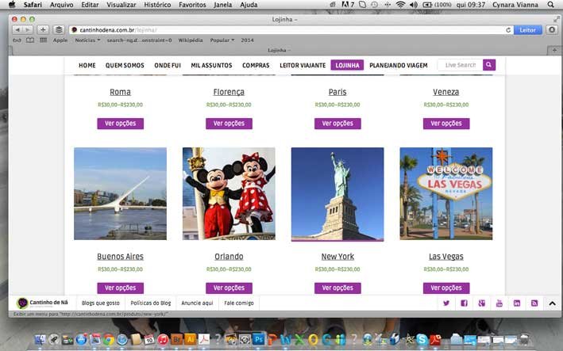Open LEITOR VIAJANTE navigation item
The height and width of the screenshot is (351, 563).
click(x=303, y=65)
